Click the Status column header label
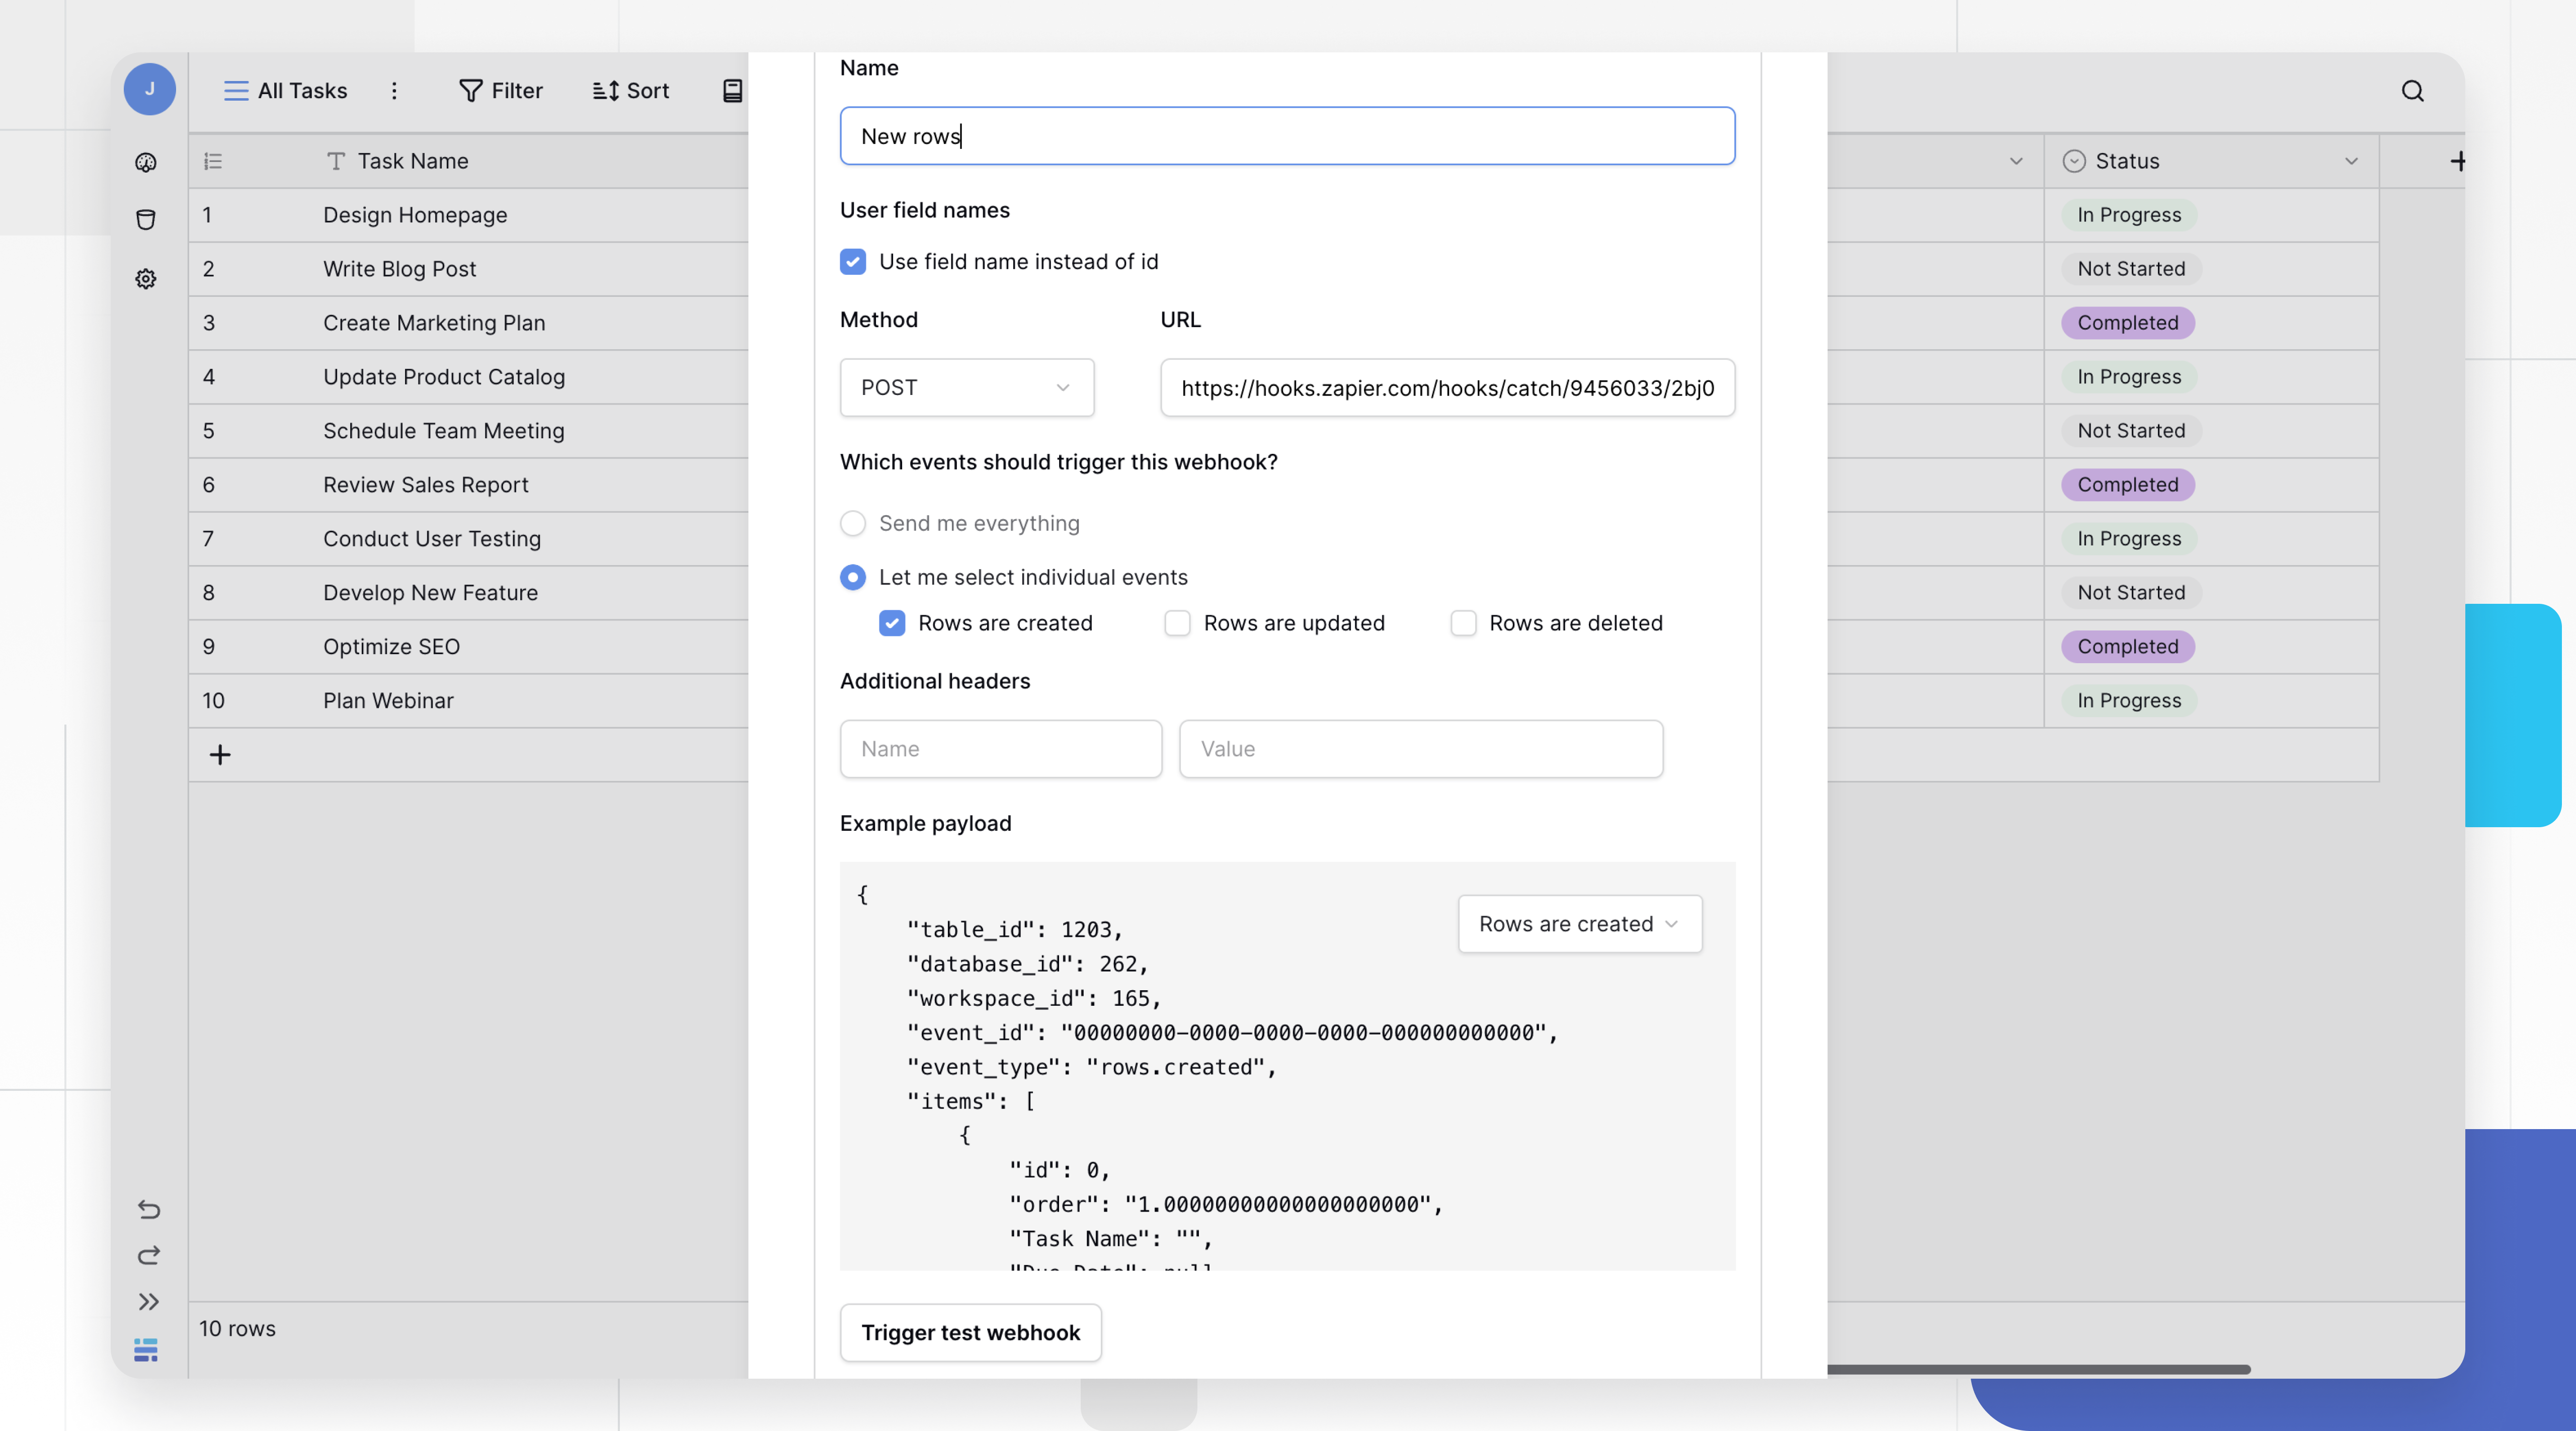This screenshot has height=1431, width=2576. (2127, 161)
